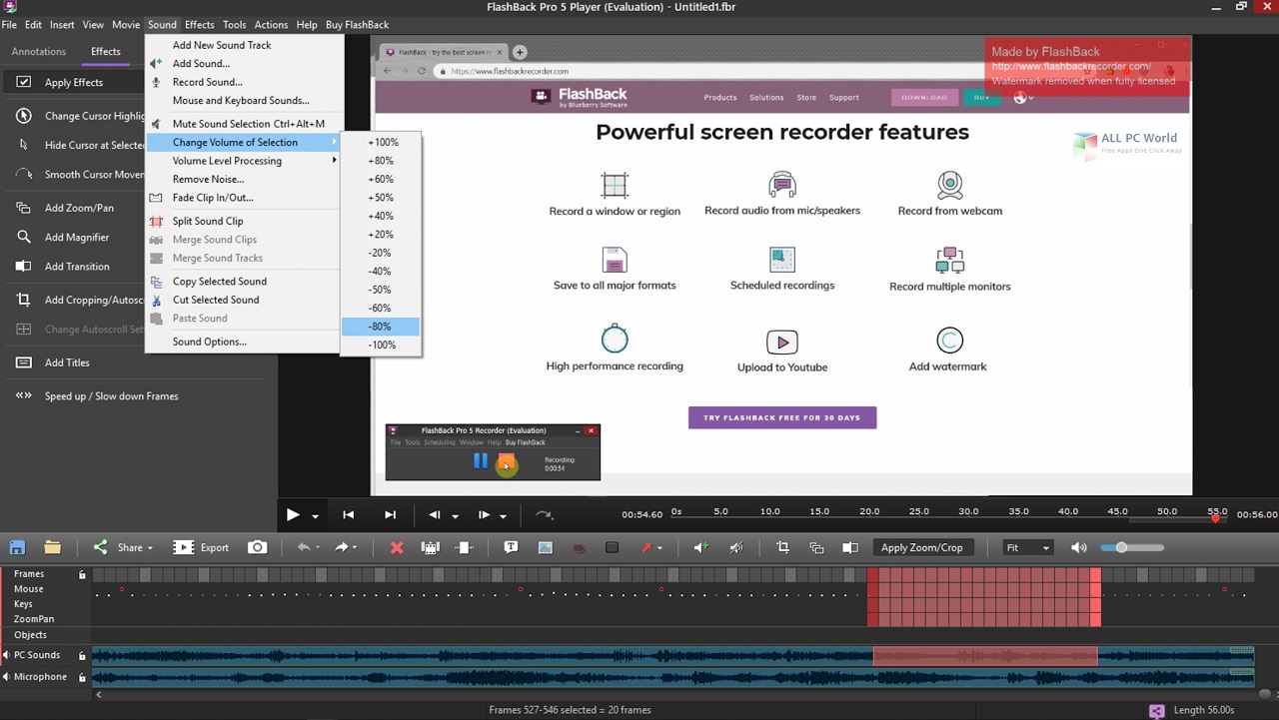
Task: Toggle the Apply Effects checkbox
Action: [x=24, y=82]
